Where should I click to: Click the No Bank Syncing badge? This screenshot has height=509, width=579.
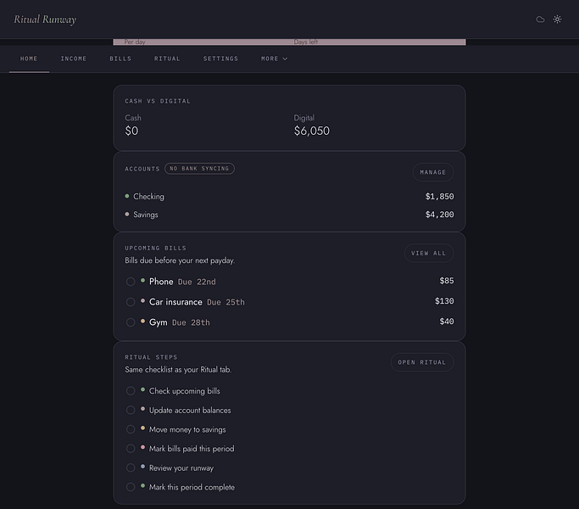199,169
